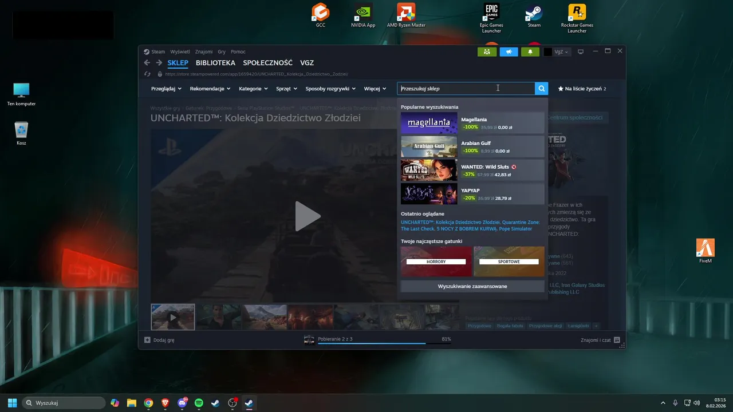Image resolution: width=733 pixels, height=412 pixels.
Task: Expand the Sposoby rozgrywki dropdown
Action: coord(330,89)
